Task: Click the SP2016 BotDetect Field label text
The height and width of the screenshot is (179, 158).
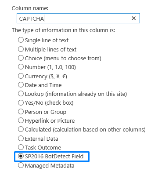Action: tap(54, 157)
